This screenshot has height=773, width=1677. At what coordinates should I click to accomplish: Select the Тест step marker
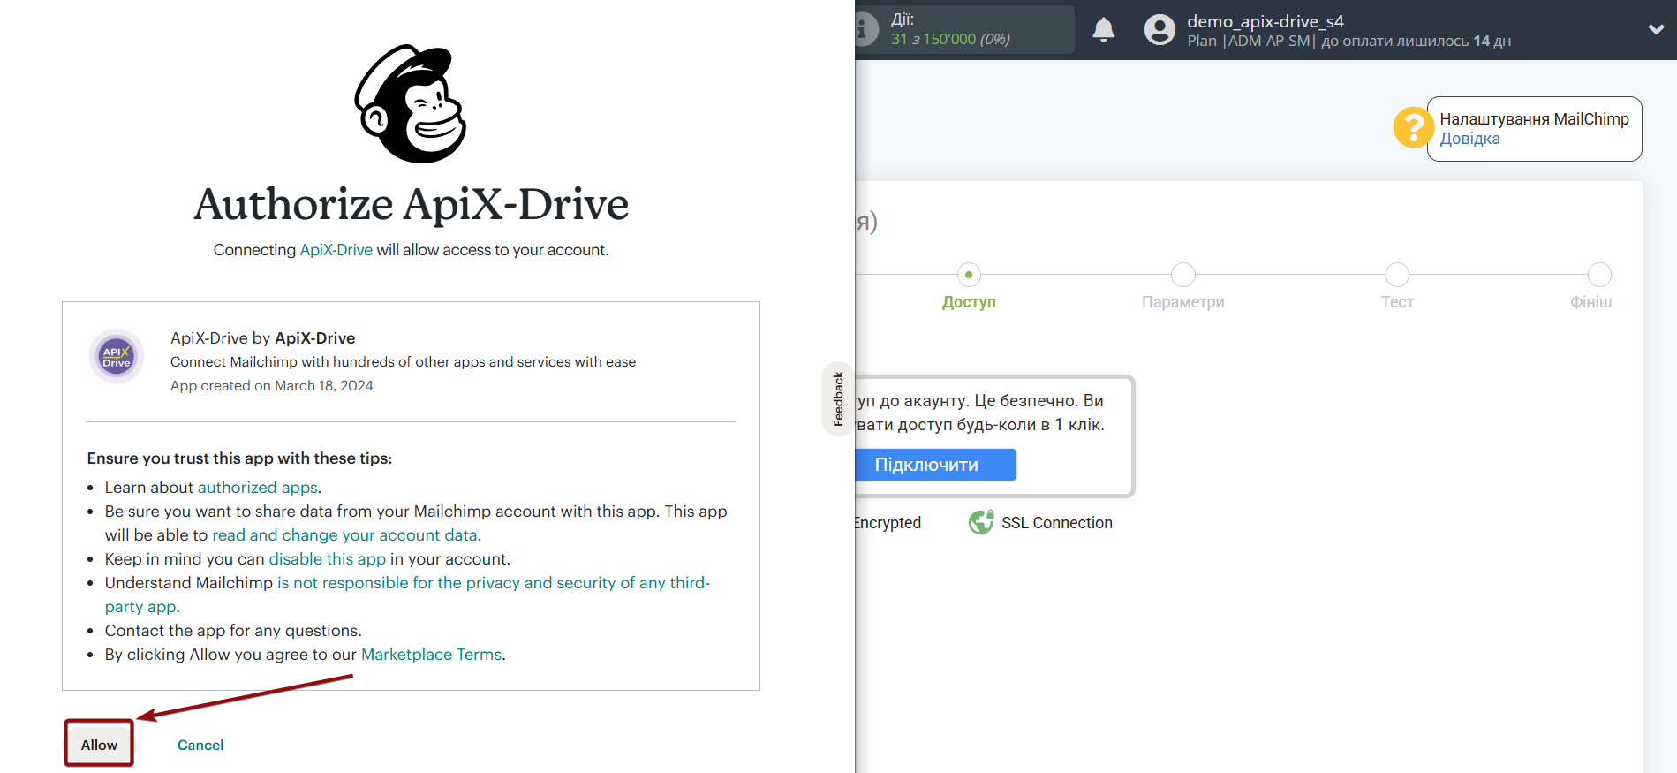pyautogui.click(x=1397, y=275)
